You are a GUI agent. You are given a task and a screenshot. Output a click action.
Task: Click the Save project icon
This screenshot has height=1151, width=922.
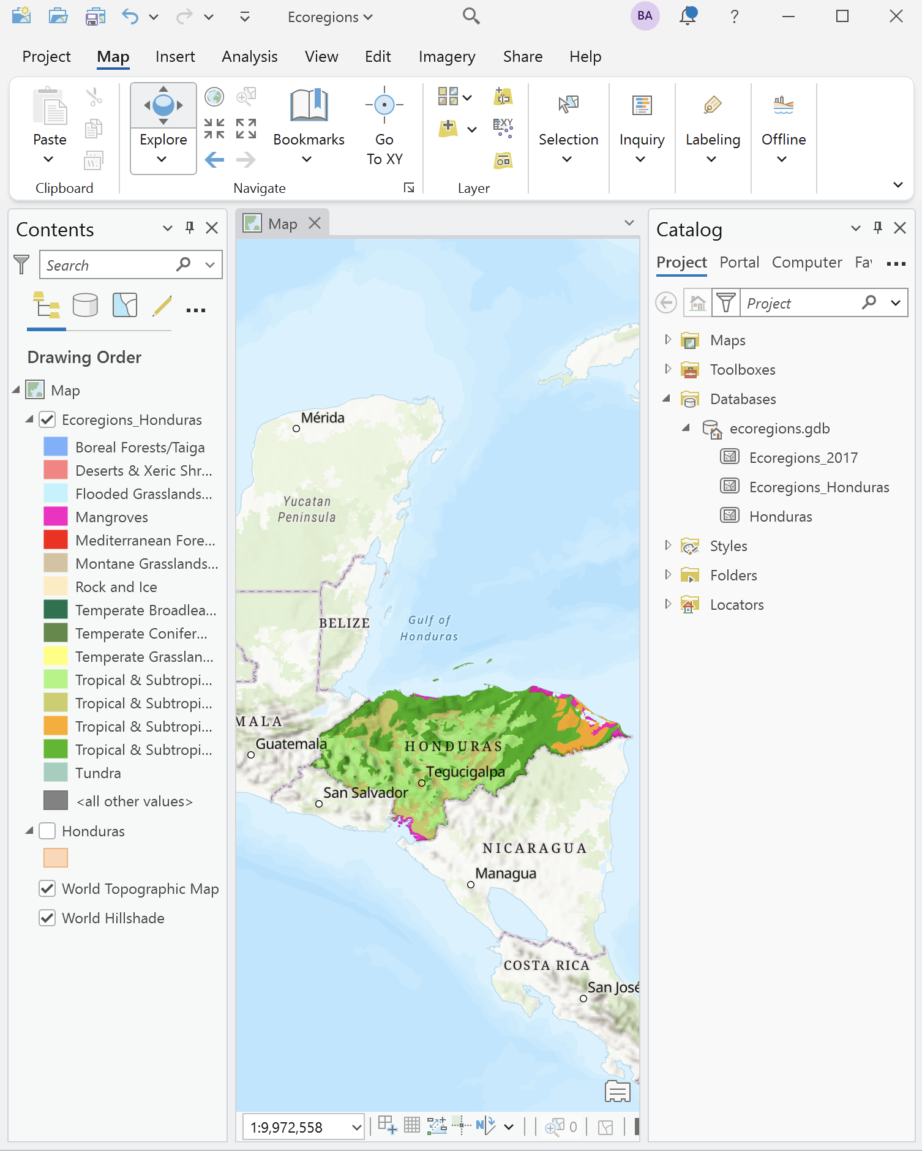tap(95, 16)
